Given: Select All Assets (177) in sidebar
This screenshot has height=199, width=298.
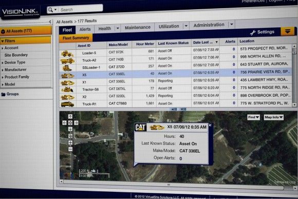Looking at the screenshot, I should pyautogui.click(x=26, y=31).
